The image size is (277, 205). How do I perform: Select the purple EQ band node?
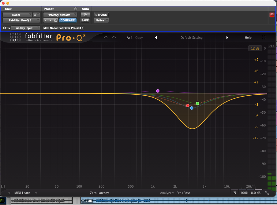(158, 91)
